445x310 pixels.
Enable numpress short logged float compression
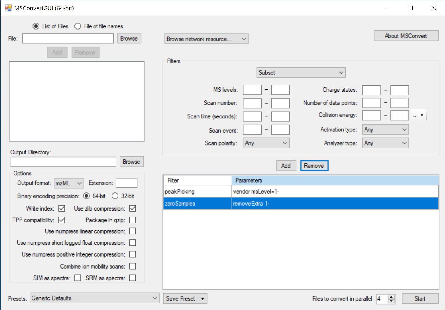coord(133,243)
